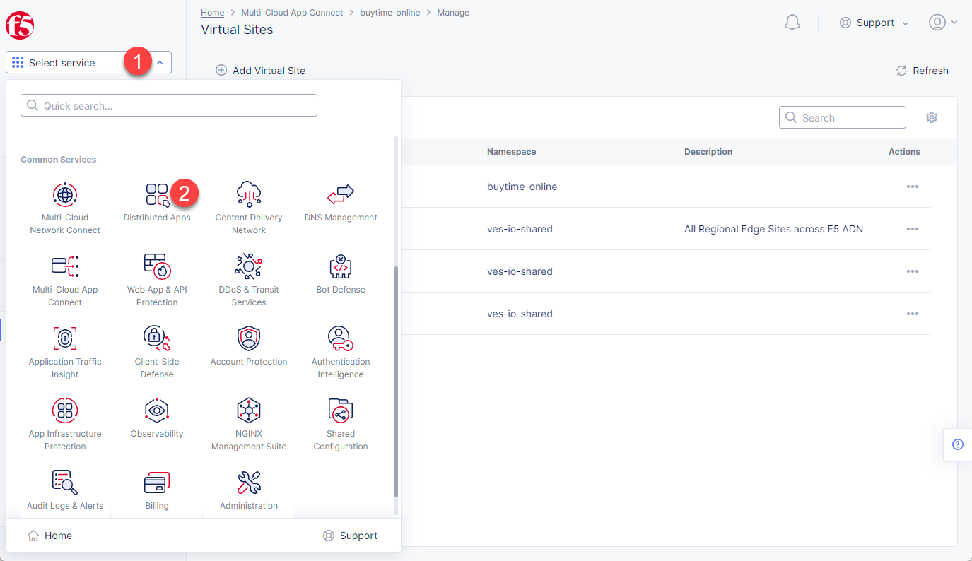This screenshot has width=972, height=561.
Task: Open table column settings gear
Action: tap(932, 117)
